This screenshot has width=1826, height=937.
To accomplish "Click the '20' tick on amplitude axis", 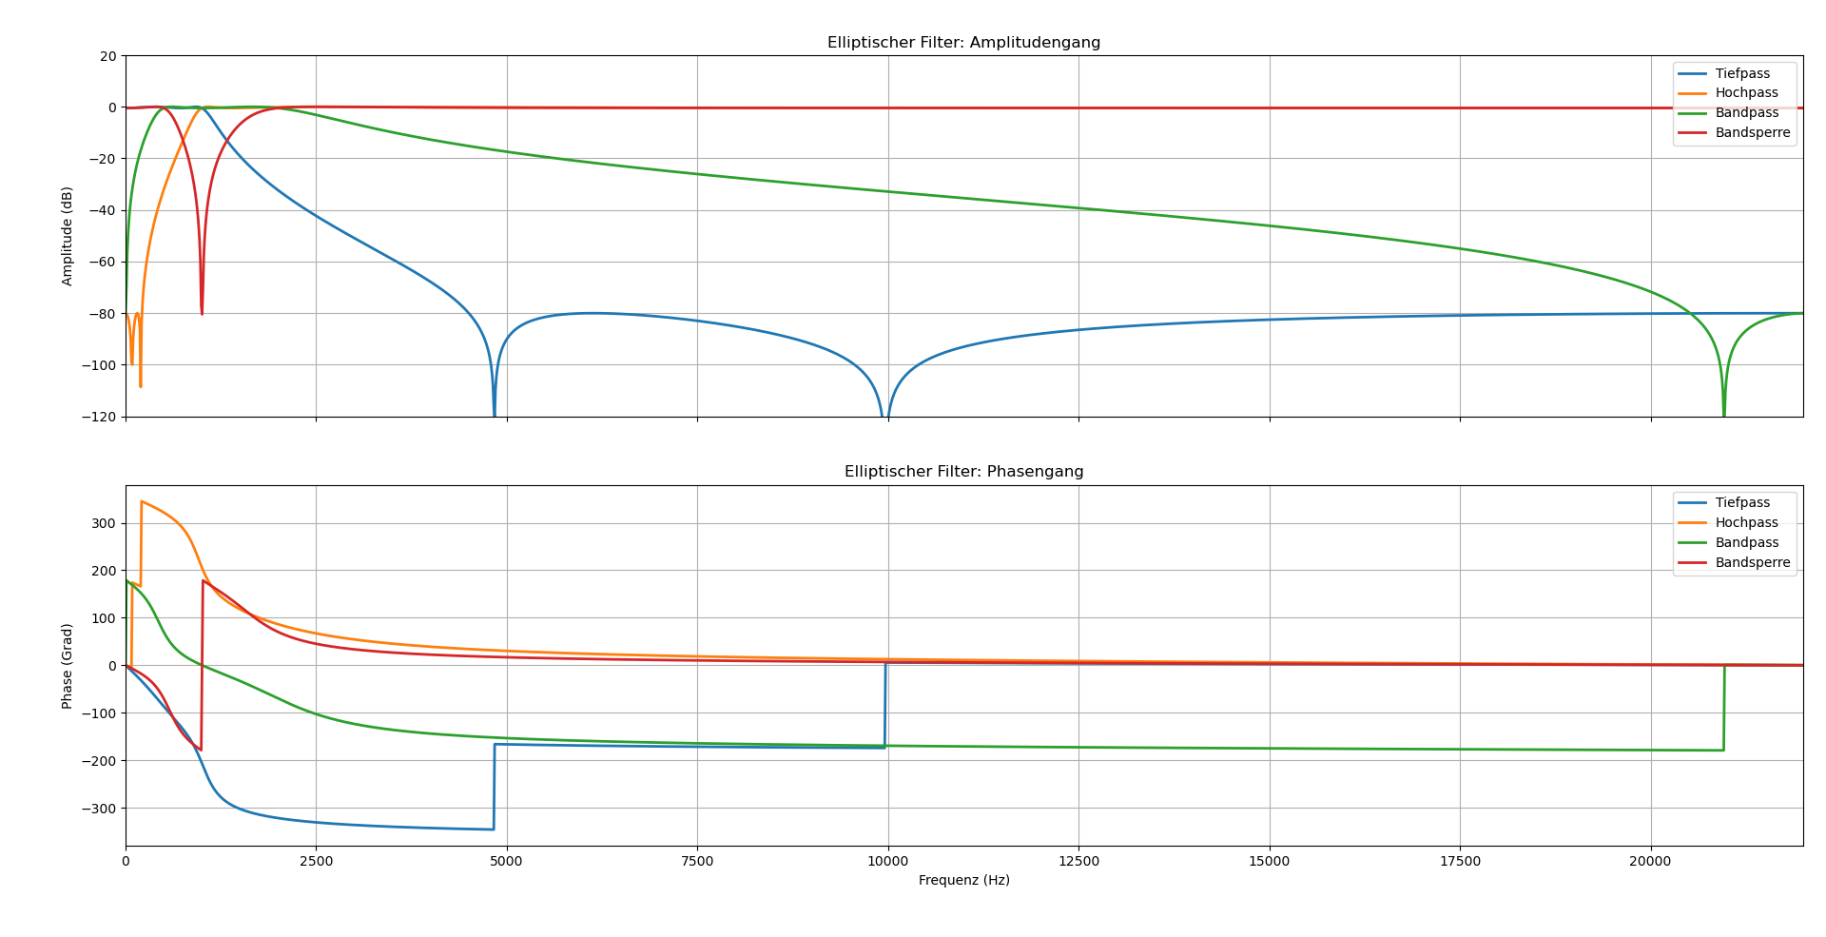I will click(x=108, y=56).
